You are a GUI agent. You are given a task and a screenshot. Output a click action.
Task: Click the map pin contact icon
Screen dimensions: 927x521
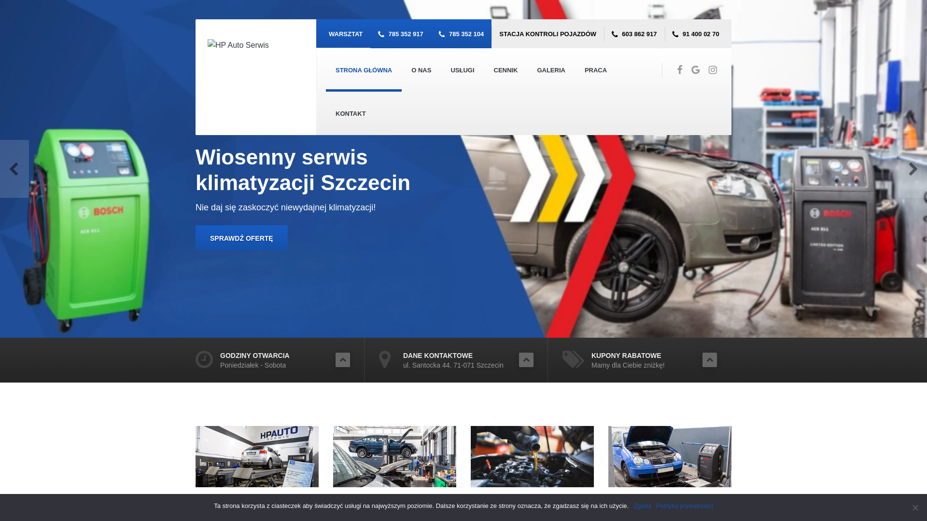tap(385, 359)
